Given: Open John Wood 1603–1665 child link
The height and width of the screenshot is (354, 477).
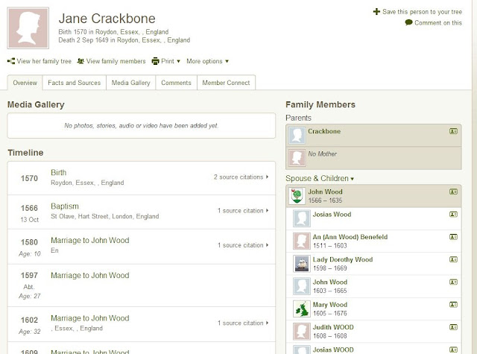Looking at the screenshot, I should coord(329,282).
